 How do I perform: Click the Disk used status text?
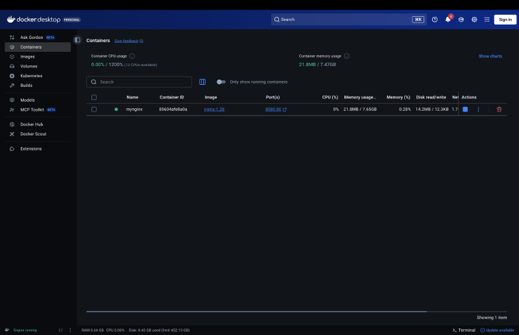click(159, 330)
